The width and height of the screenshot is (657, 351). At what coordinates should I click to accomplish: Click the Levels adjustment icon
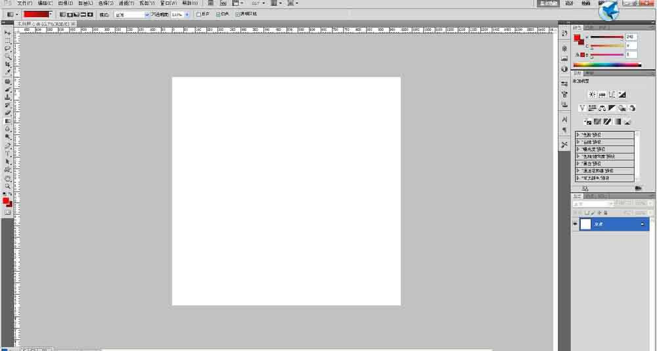(x=602, y=94)
